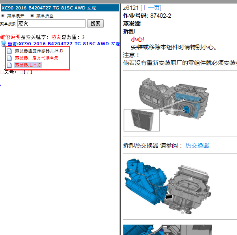
Task: Click document icon for 蒸发器,L.H.D
Action: 9,65
